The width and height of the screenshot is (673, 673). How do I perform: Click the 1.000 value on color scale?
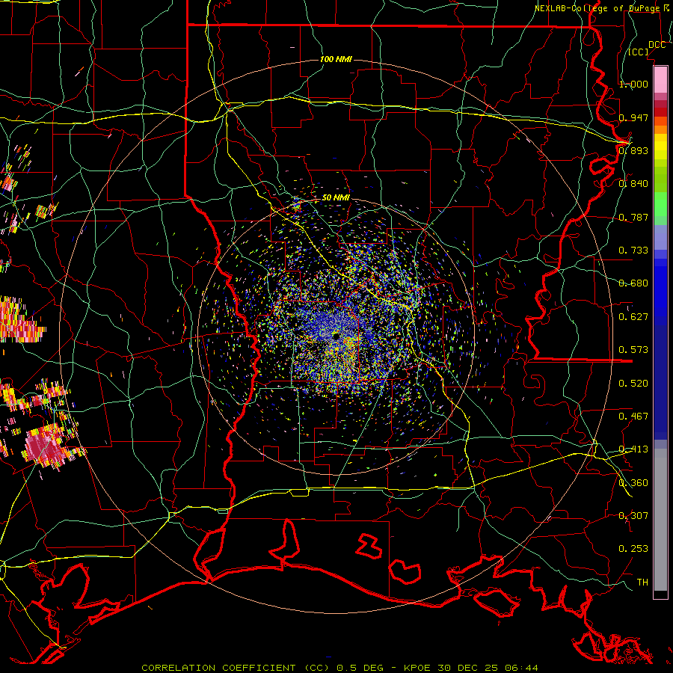[x=633, y=84]
